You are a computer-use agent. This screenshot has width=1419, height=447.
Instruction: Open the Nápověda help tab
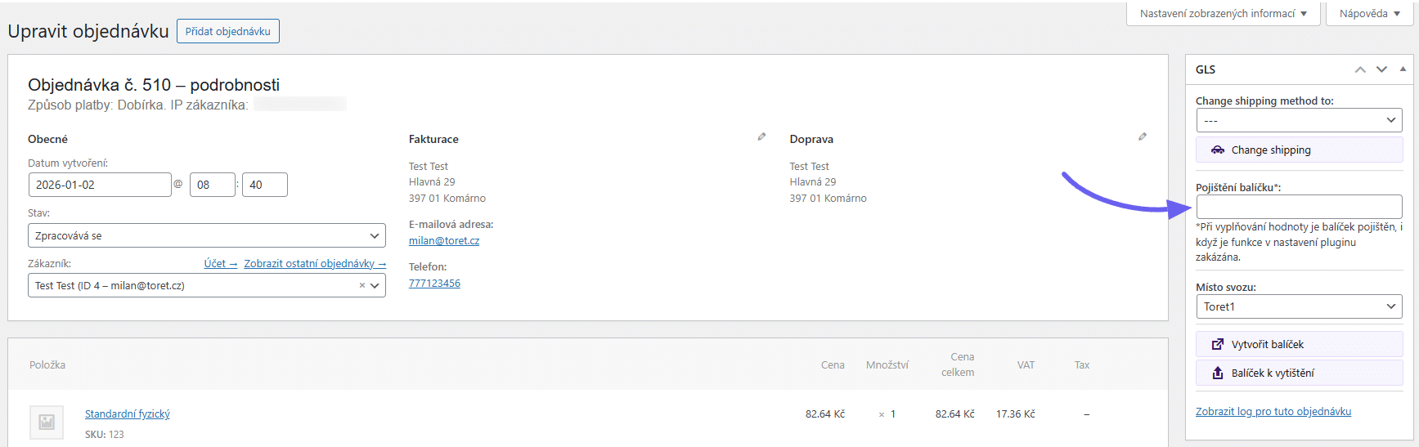tap(1370, 14)
